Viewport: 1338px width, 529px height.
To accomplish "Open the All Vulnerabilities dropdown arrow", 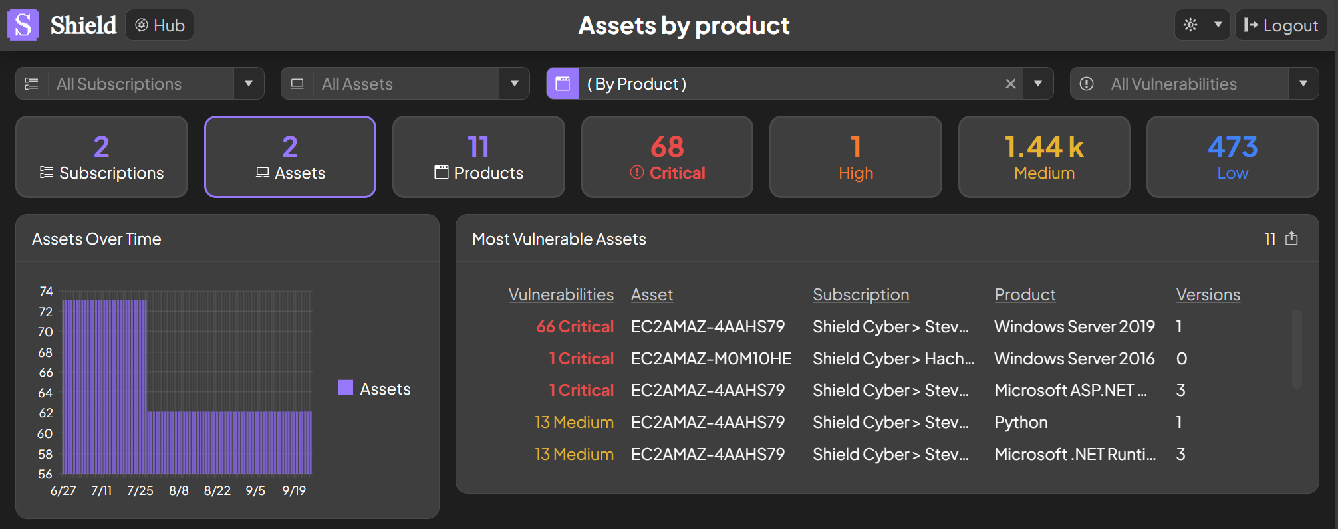I will click(1303, 84).
